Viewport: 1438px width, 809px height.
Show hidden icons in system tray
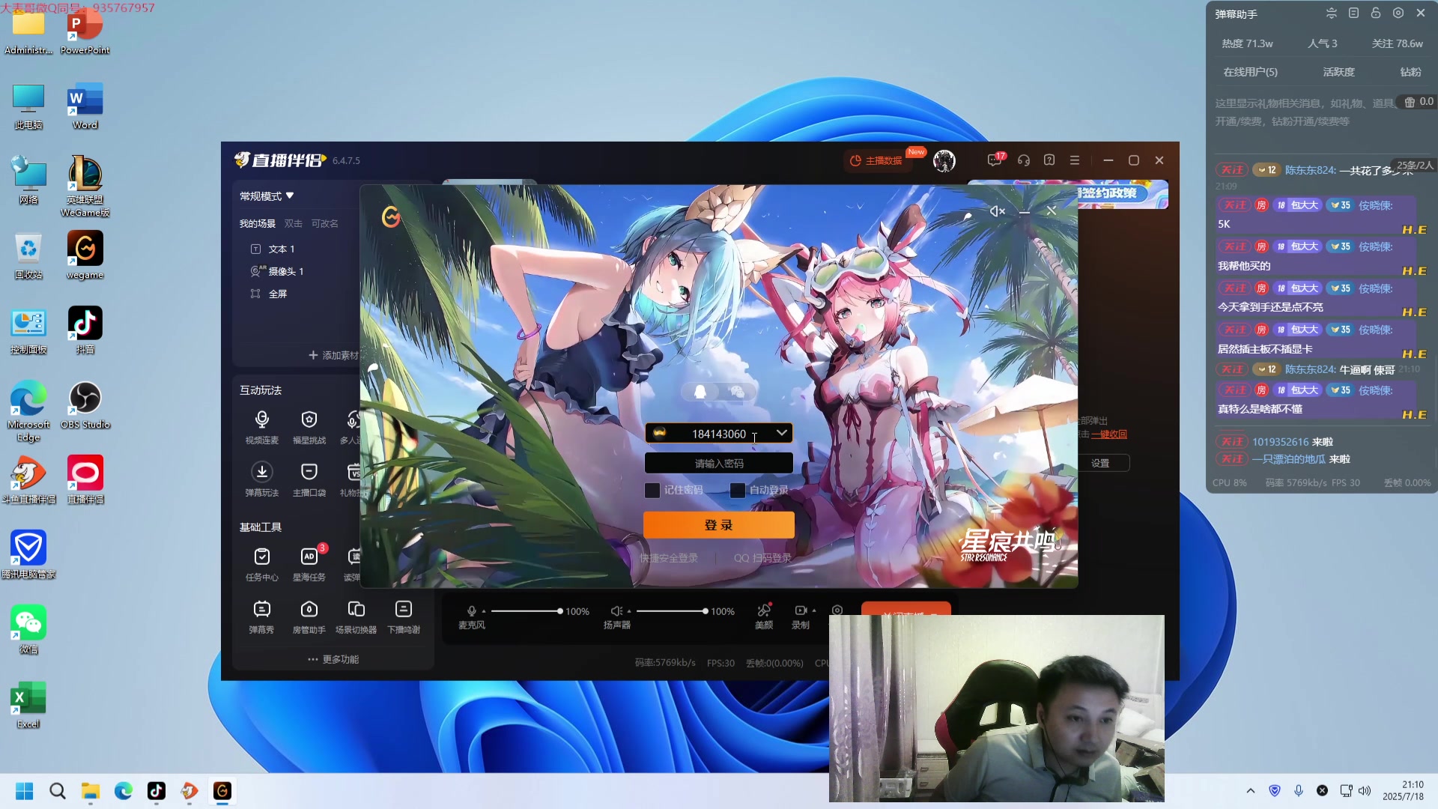[1250, 790]
